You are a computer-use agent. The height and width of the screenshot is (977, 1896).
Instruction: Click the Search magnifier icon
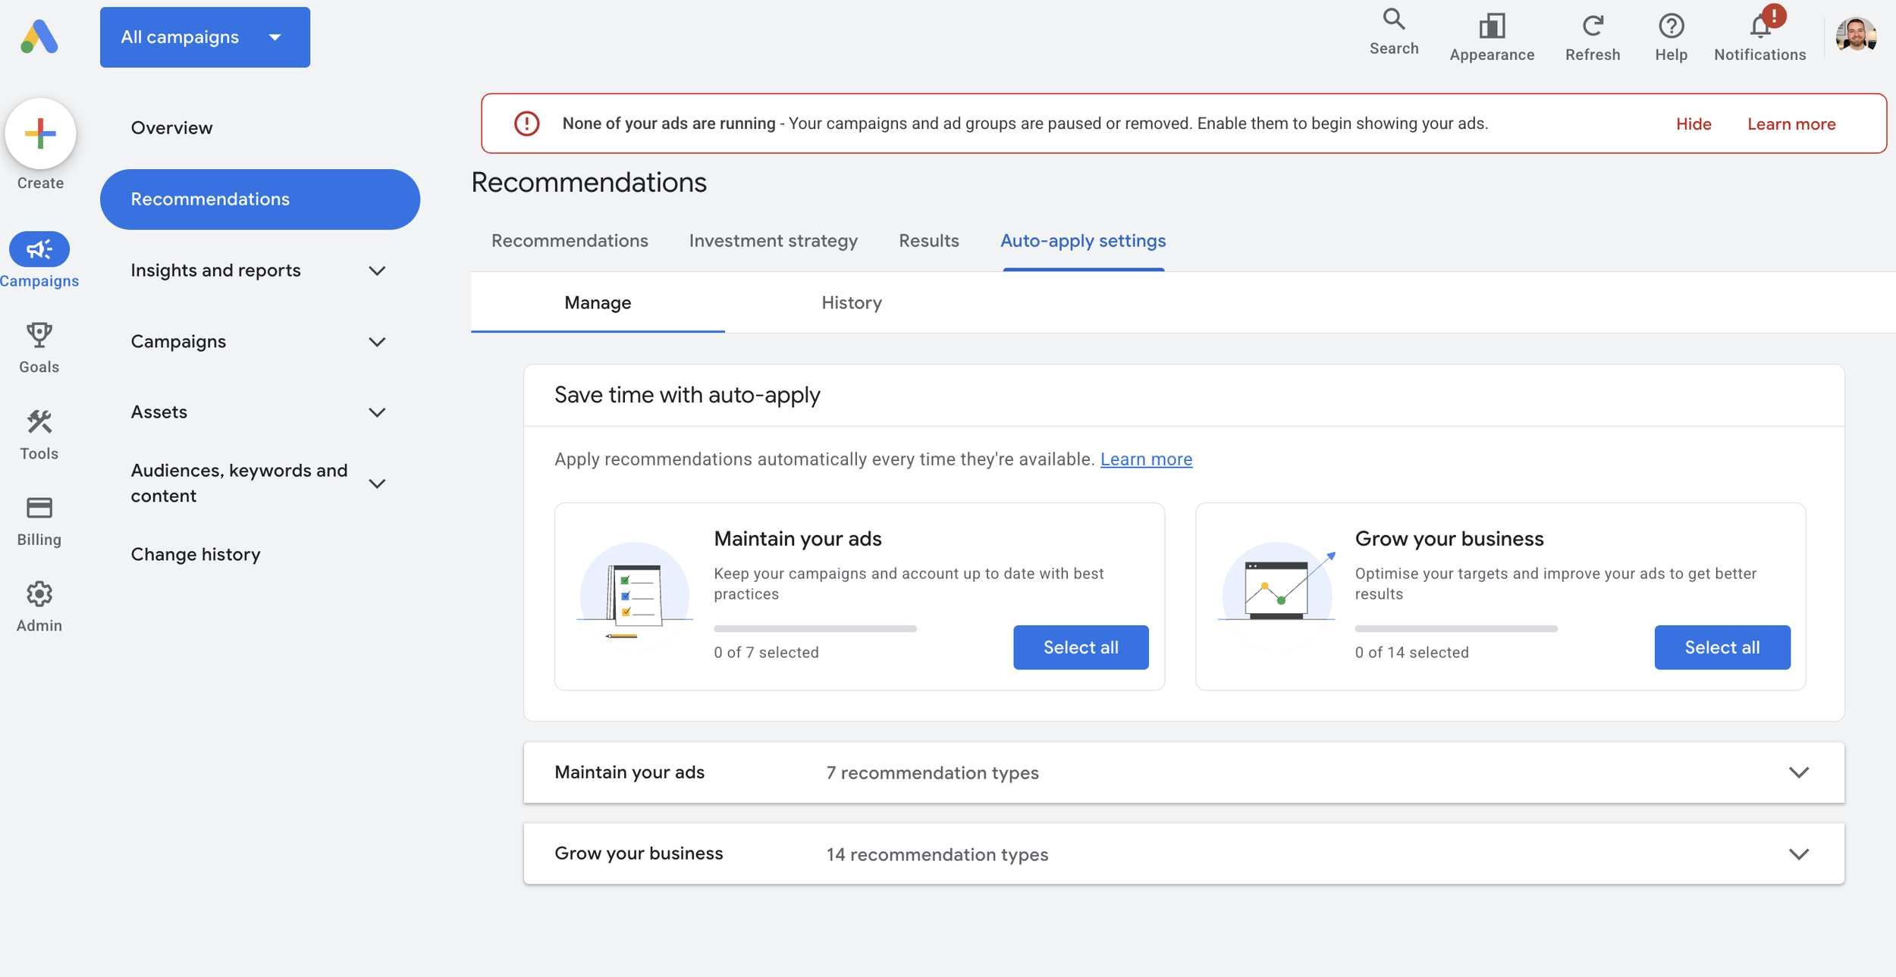pyautogui.click(x=1394, y=20)
